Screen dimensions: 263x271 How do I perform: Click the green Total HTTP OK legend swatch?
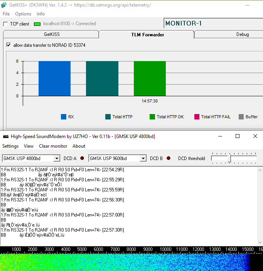pyautogui.click(x=152, y=117)
